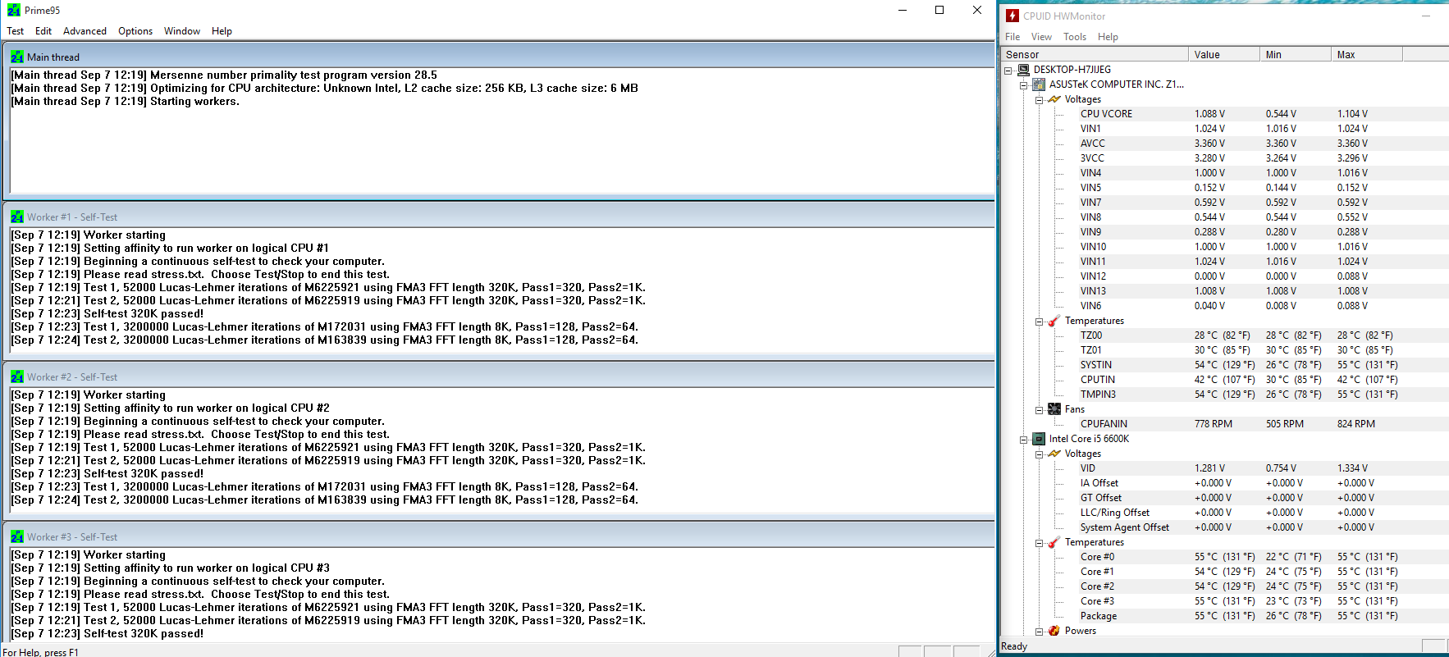Click the Worker #1 Self-Test window icon

coord(17,217)
